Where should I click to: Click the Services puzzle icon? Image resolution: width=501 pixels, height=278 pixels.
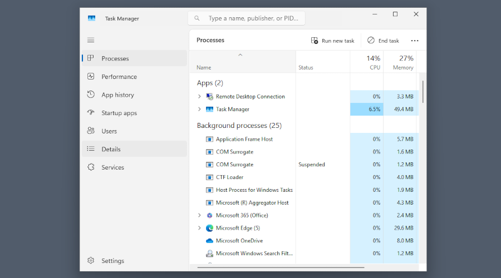pos(91,167)
